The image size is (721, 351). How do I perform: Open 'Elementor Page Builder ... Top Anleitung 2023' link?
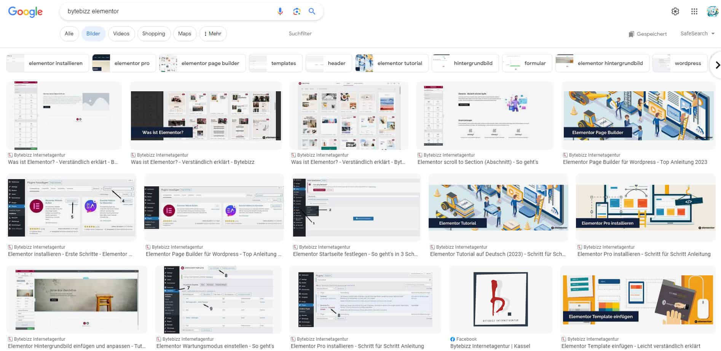(x=635, y=162)
